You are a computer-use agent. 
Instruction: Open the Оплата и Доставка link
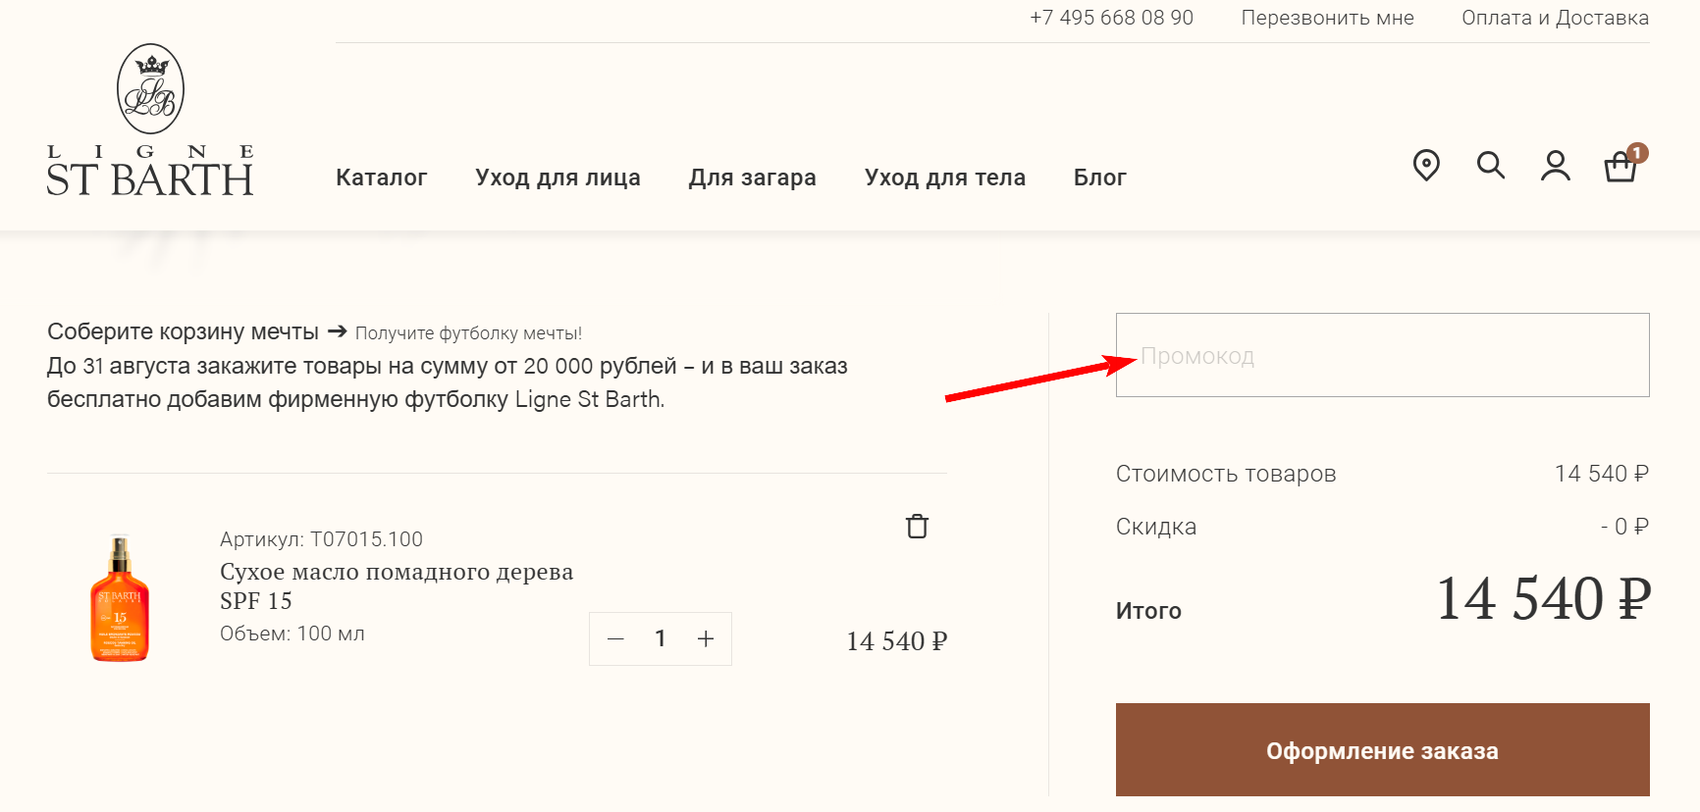(x=1555, y=18)
